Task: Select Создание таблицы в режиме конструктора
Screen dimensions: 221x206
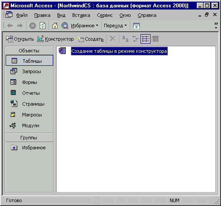Action: pyautogui.click(x=119, y=51)
